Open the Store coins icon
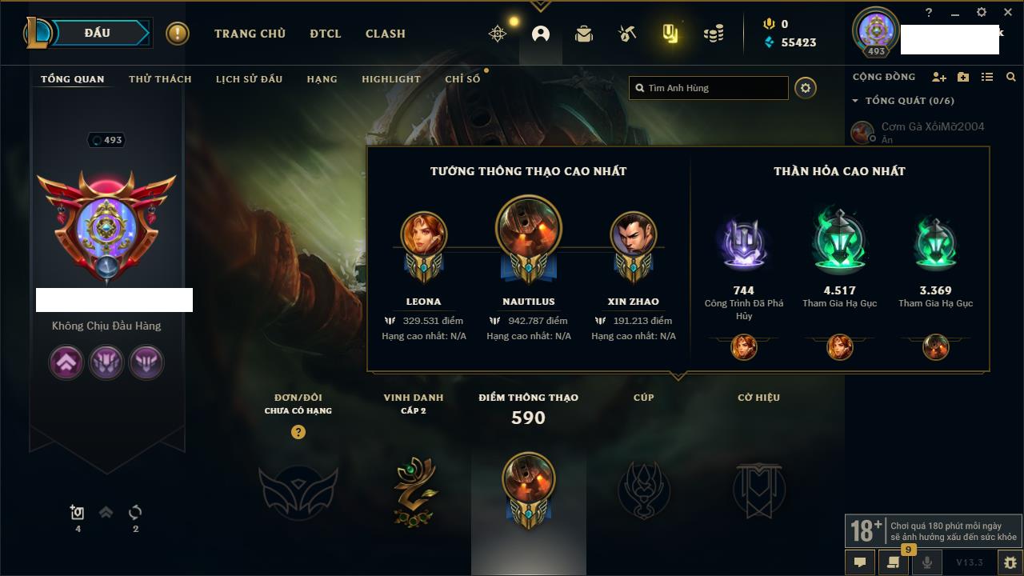This screenshot has width=1024, height=576. 714,34
